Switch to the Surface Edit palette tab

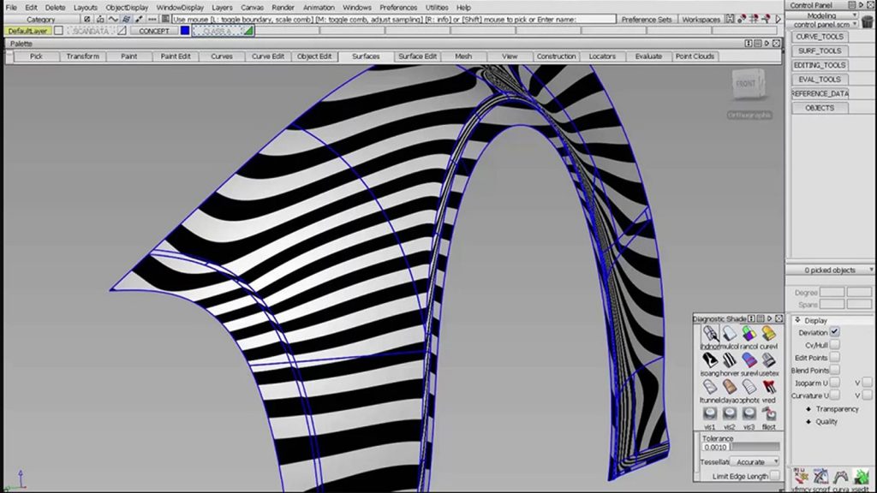coord(418,56)
